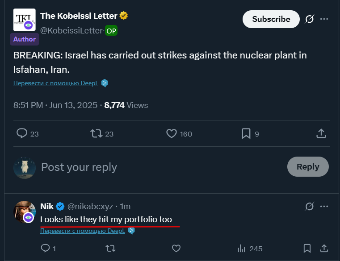Click the Grok icon next to Subscribe
This screenshot has width=340, height=261.
310,19
